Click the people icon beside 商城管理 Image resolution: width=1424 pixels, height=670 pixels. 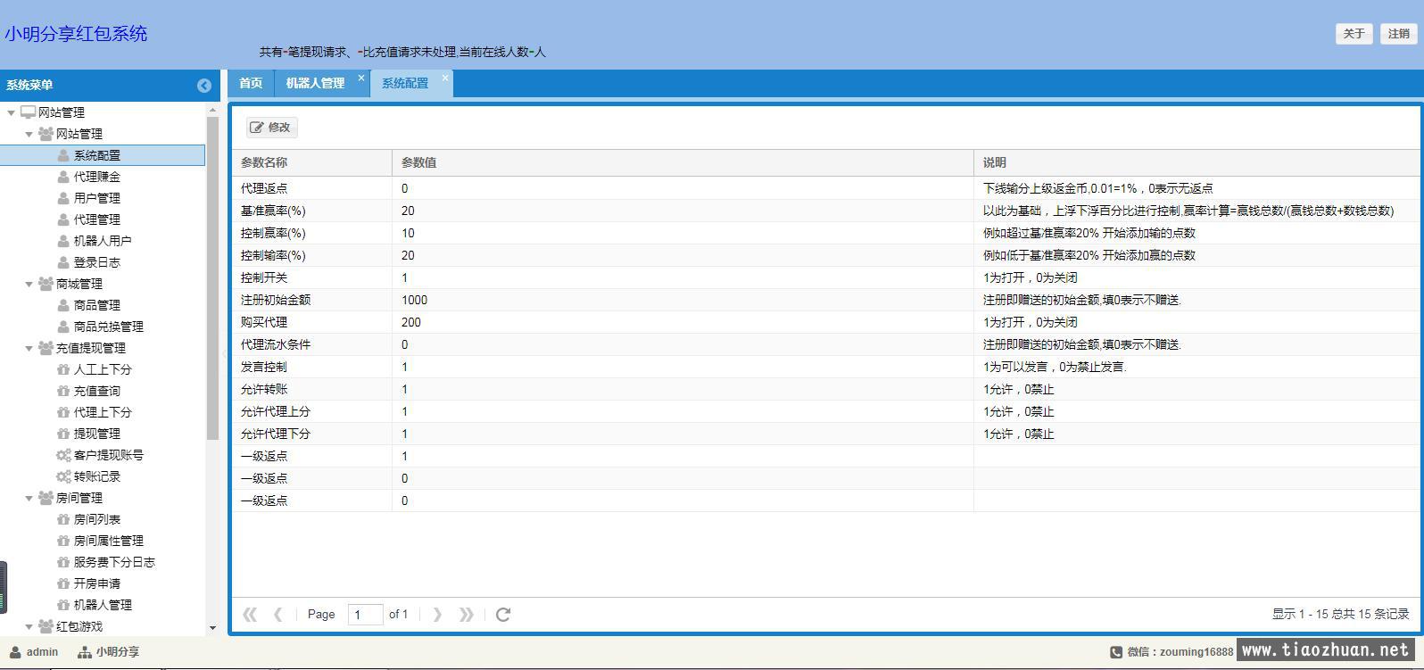pyautogui.click(x=46, y=284)
